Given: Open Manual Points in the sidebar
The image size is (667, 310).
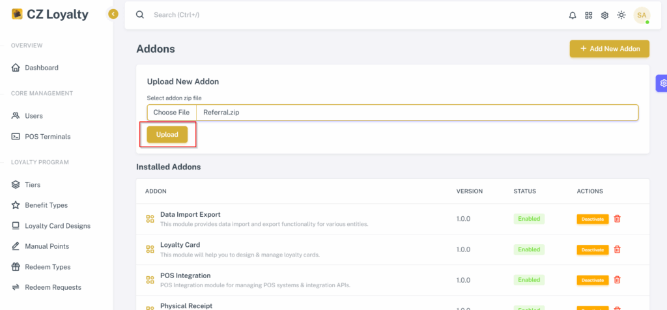Looking at the screenshot, I should point(47,246).
